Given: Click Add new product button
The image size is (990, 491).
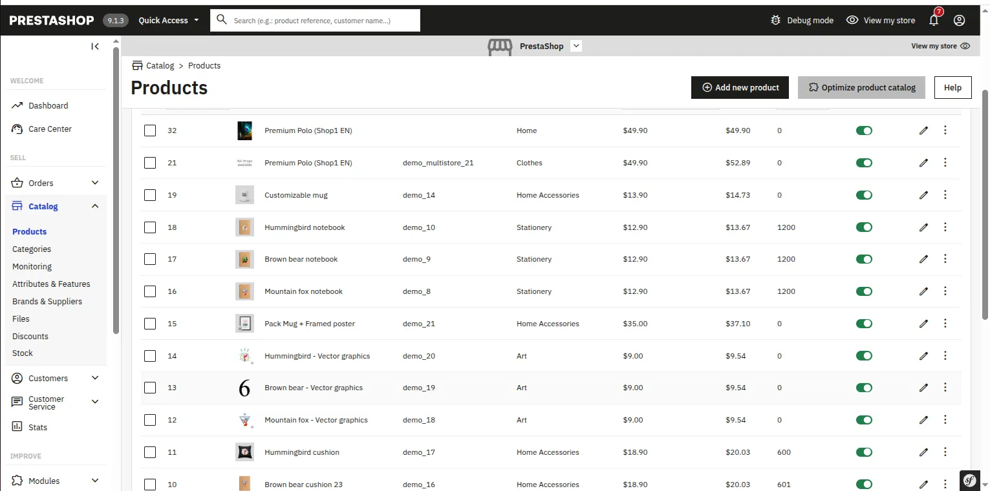Looking at the screenshot, I should pyautogui.click(x=740, y=87).
